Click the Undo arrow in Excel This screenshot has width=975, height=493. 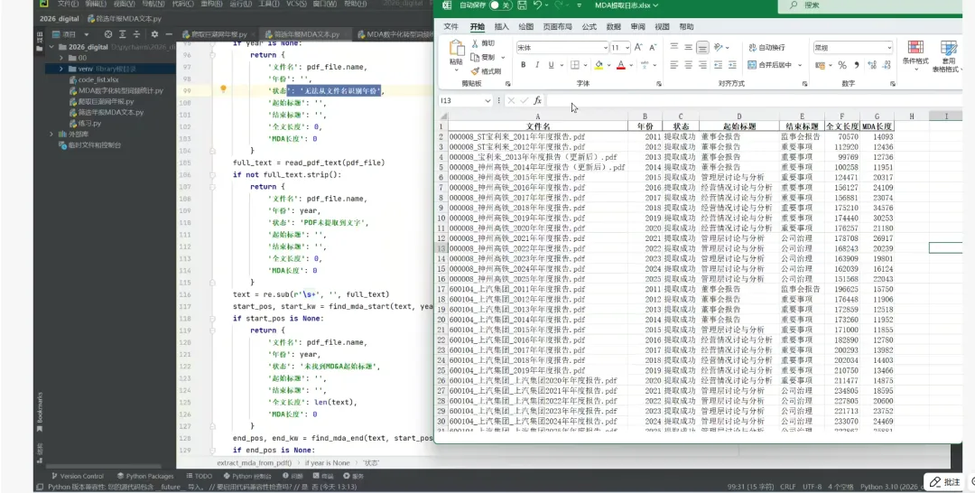pyautogui.click(x=537, y=5)
